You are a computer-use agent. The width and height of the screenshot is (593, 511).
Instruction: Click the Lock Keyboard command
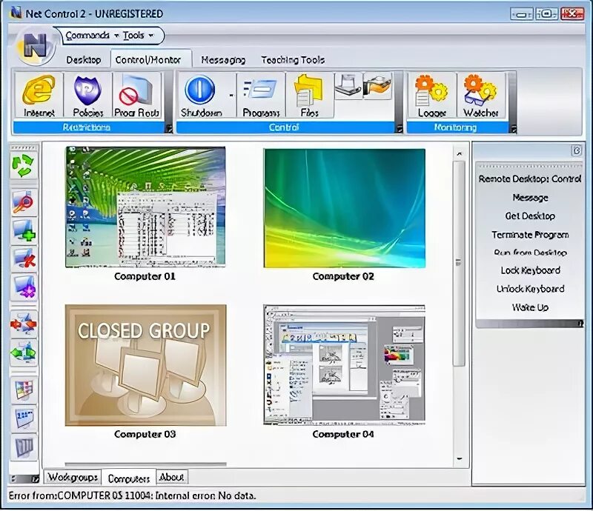[530, 270]
